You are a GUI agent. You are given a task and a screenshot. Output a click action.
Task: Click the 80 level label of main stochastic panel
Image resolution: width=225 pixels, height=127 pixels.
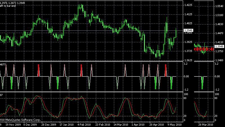click(x=185, y=98)
